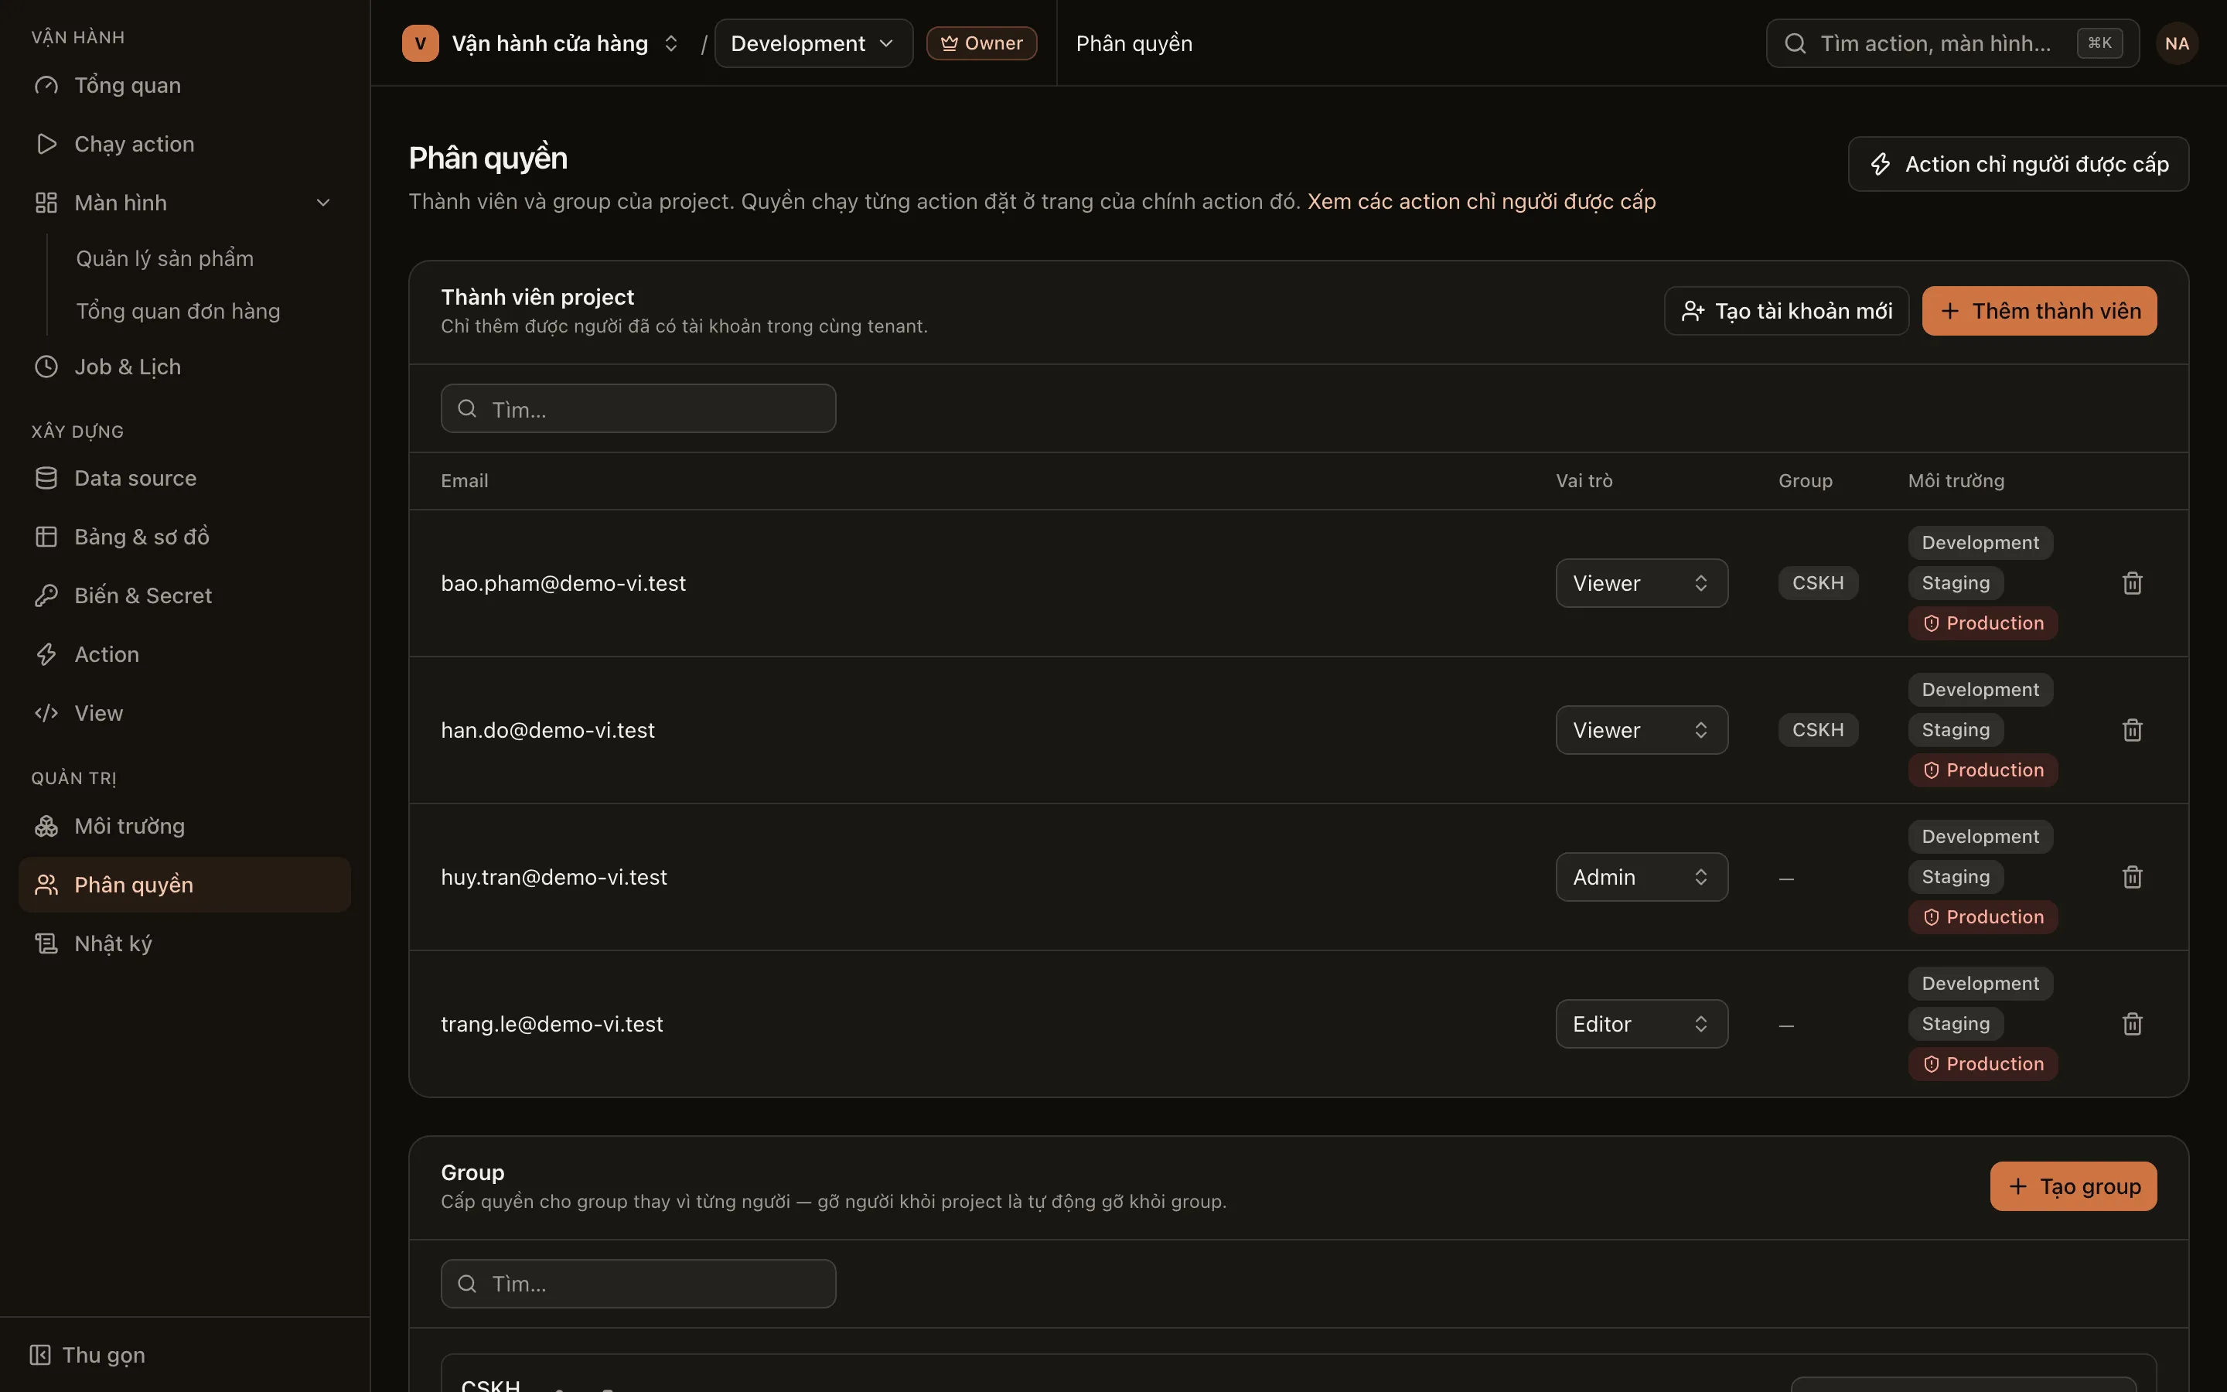Collapse the Màn hình sidebar section
Image resolution: width=2227 pixels, height=1392 pixels.
(x=323, y=203)
